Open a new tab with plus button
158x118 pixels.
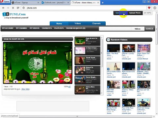(103, 3)
